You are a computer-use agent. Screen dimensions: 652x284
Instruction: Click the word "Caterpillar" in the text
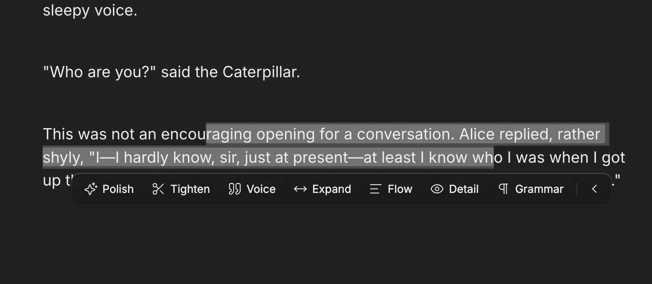pos(261,72)
